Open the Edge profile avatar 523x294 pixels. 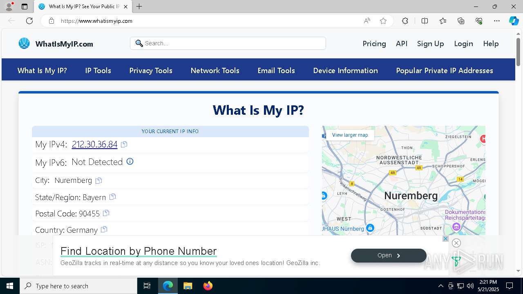tap(9, 7)
